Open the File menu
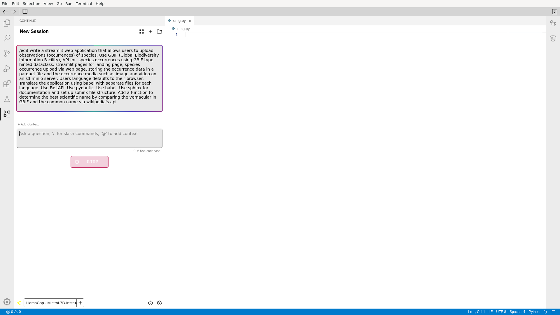This screenshot has height=315, width=560. [5, 3]
